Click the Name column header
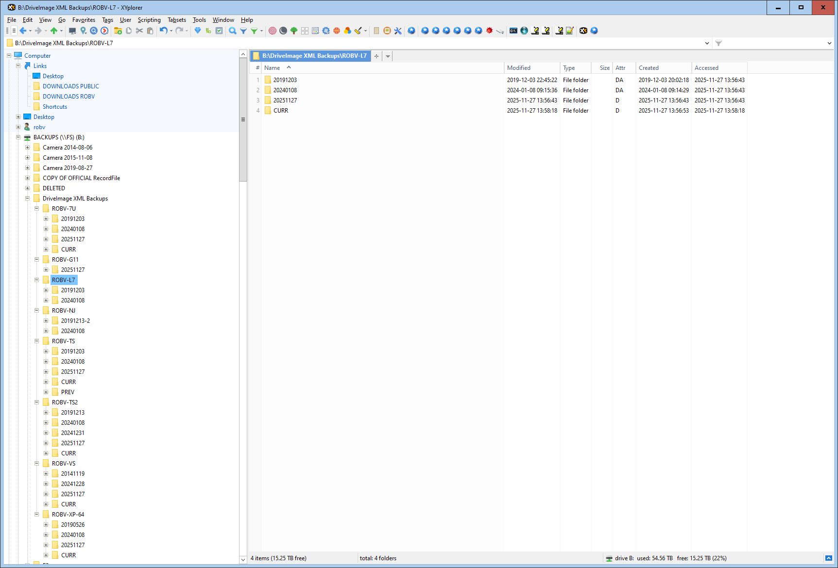Viewport: 838px width, 568px height. point(273,67)
